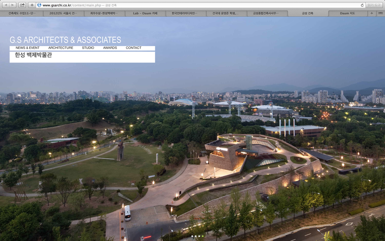Switch to the 최우수상-한성백제박 tab
The height and width of the screenshot is (241, 385).
(105, 13)
